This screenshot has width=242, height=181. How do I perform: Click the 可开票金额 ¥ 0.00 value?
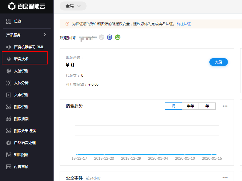point(93,85)
